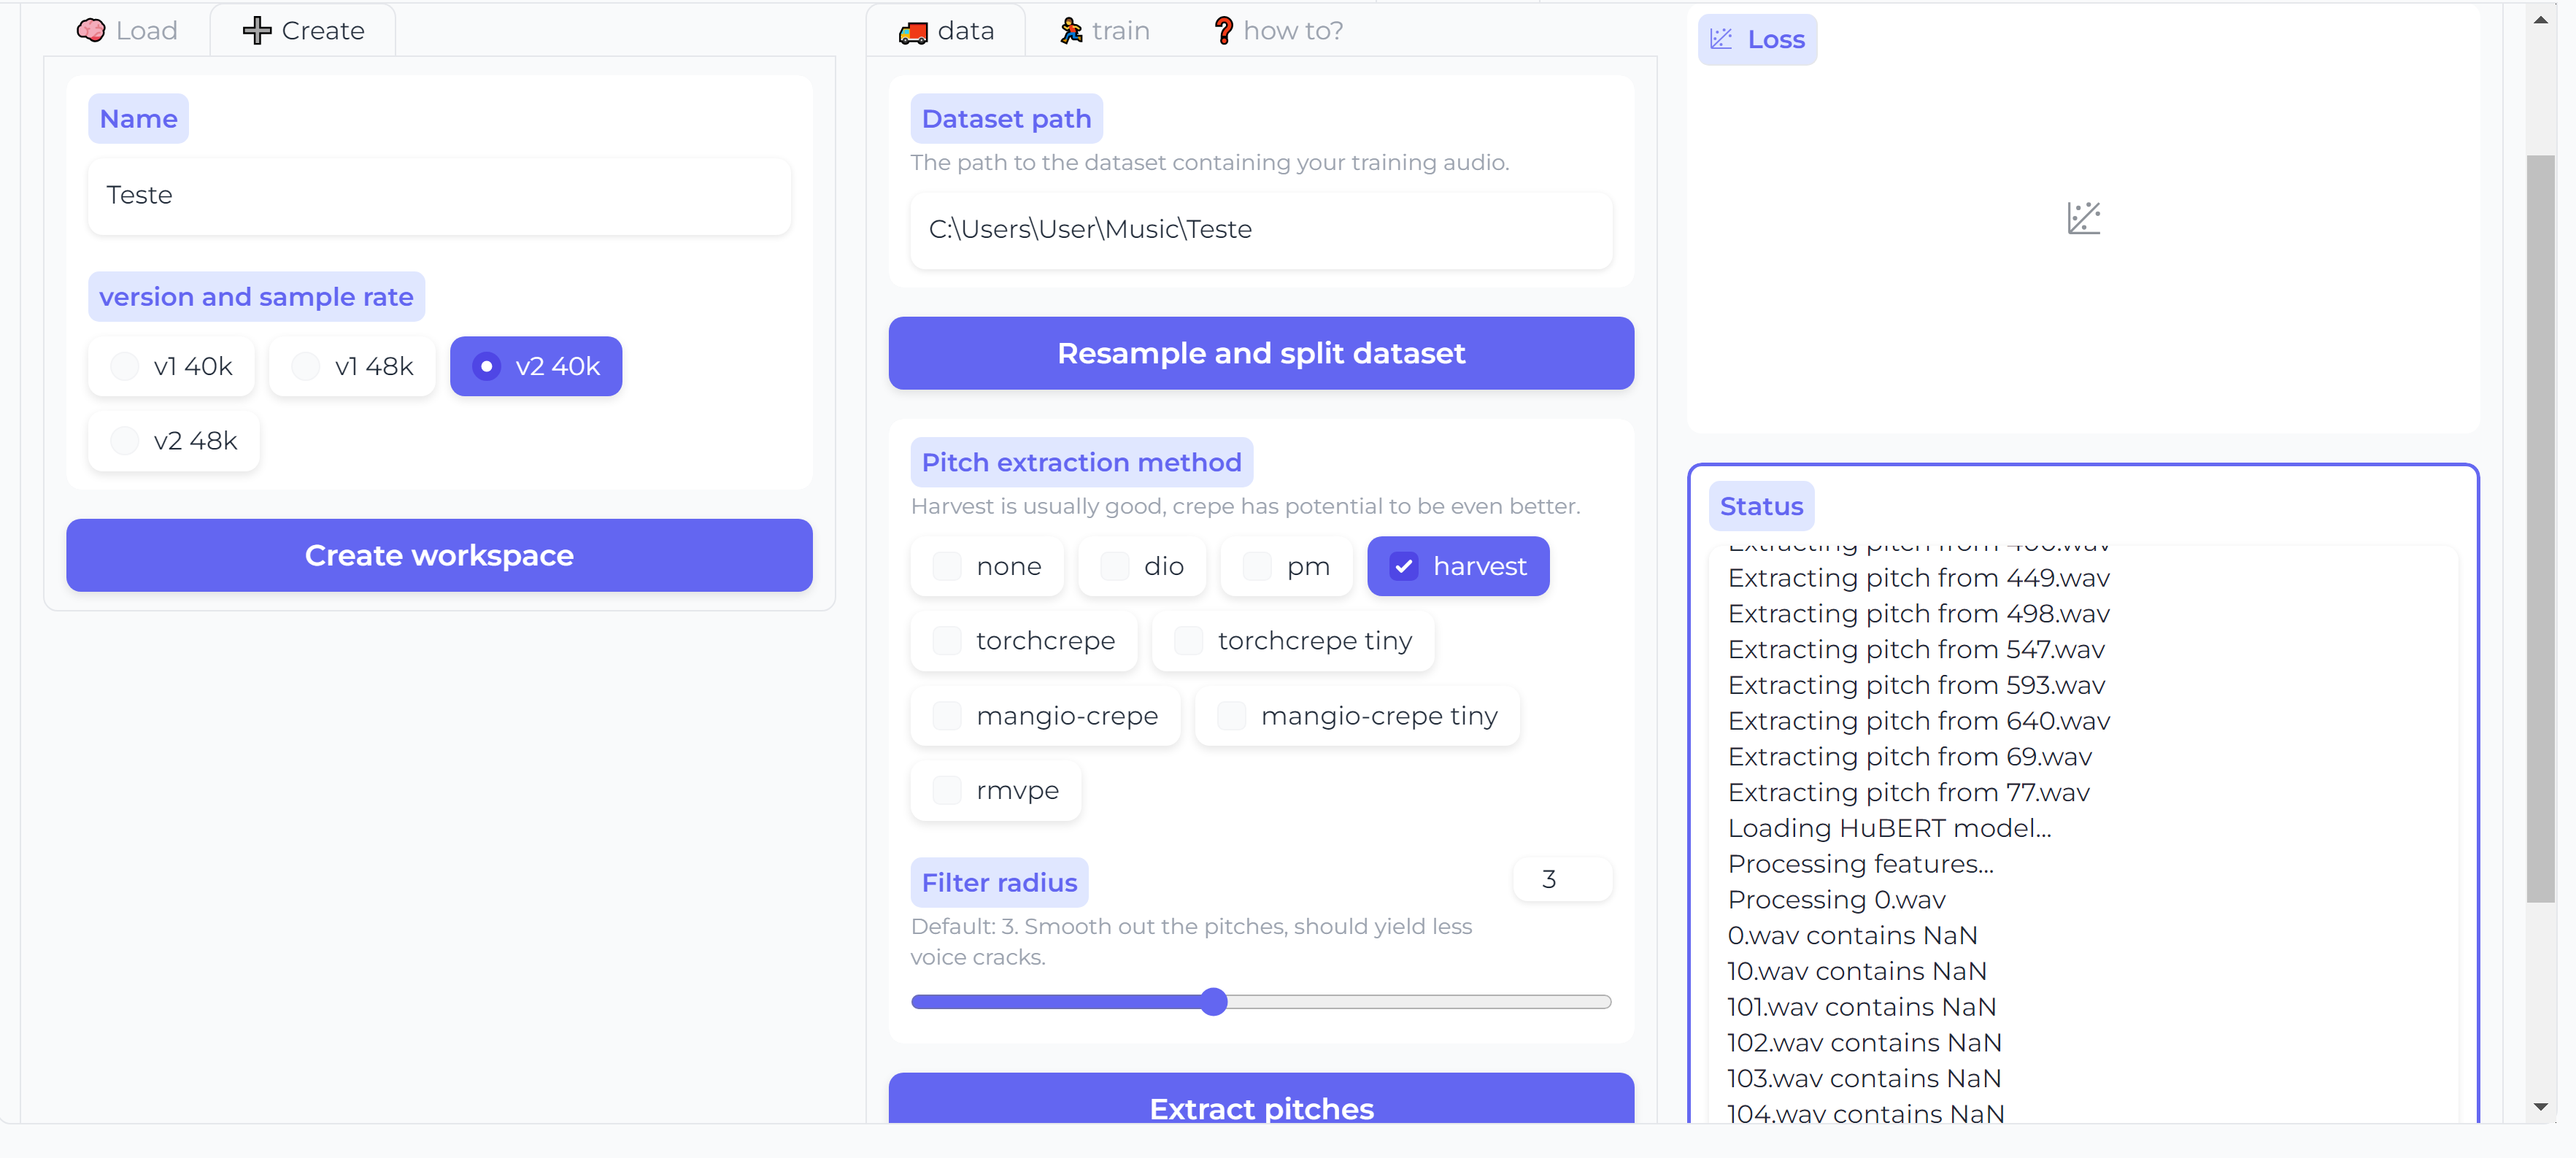This screenshot has width=2576, height=1158.
Task: Switch to the Load tab
Action: click(x=128, y=31)
